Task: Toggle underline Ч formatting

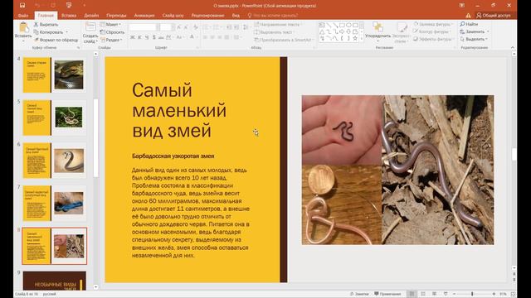Action: tap(147, 37)
